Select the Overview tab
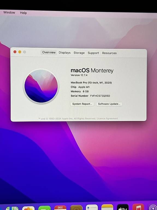This screenshot has height=210, width=157. click(x=49, y=52)
